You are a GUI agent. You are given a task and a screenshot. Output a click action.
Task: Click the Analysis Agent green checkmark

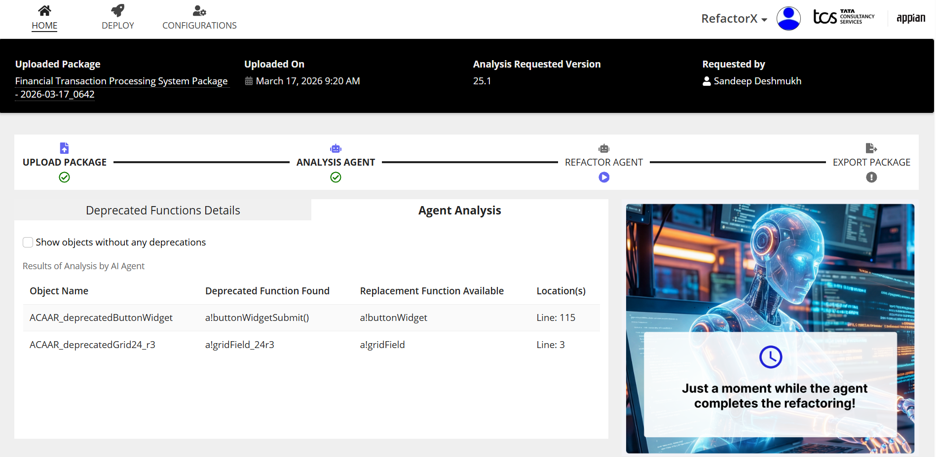[x=336, y=177]
